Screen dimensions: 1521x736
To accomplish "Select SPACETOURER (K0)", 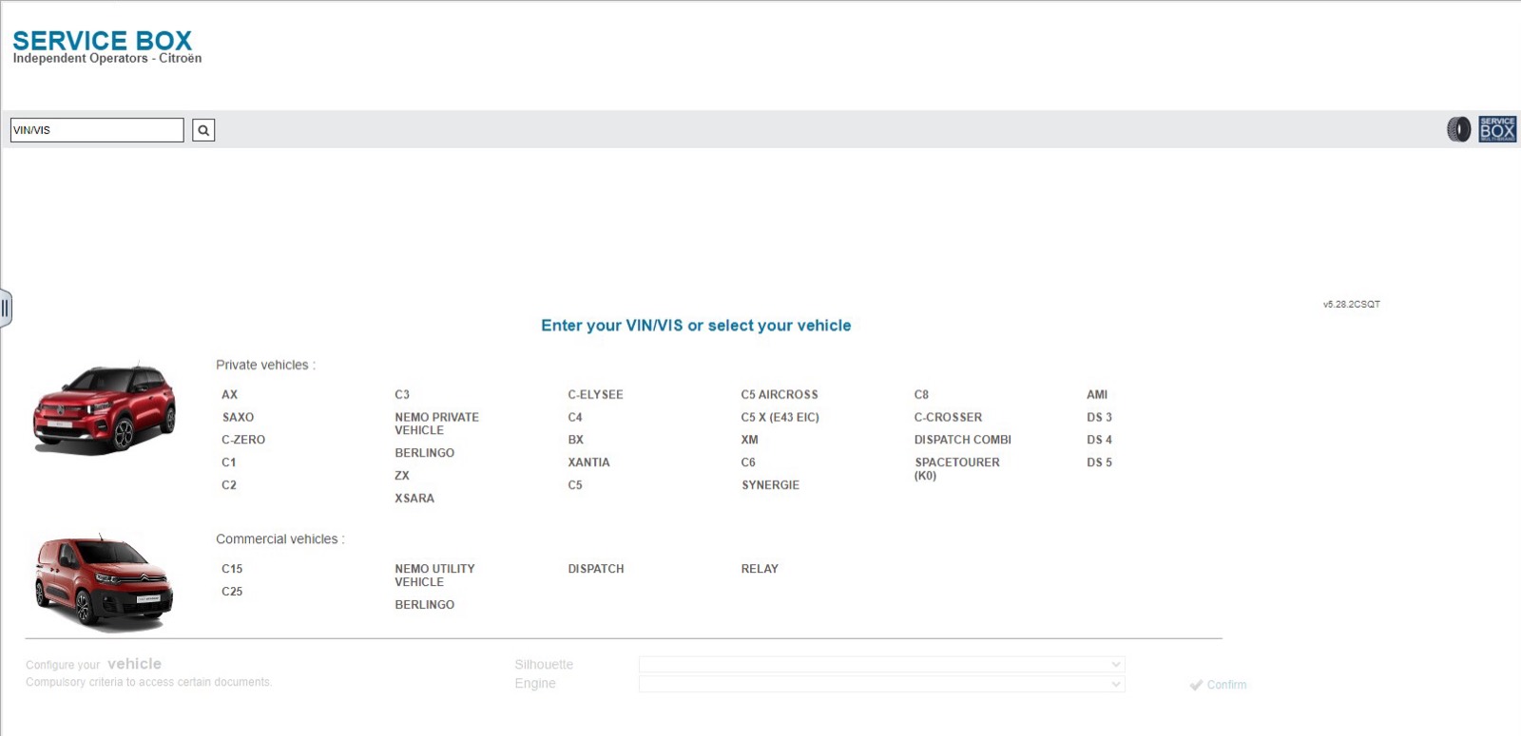I will (x=956, y=469).
